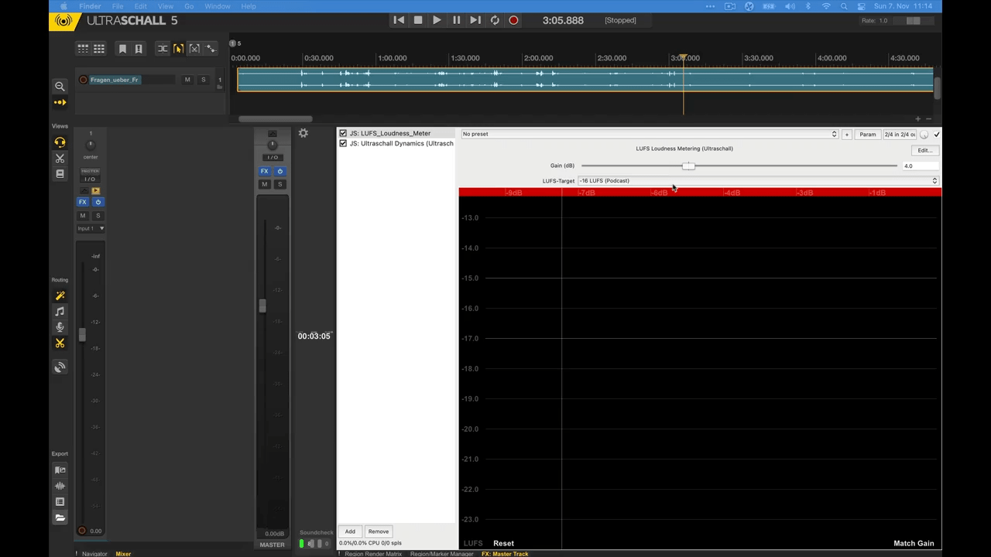Mute Fragen_ueber_Fr track in track panel
The height and width of the screenshot is (557, 991).
tap(187, 80)
